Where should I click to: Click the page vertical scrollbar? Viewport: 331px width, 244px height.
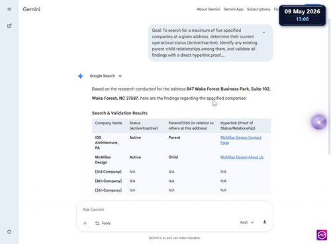click(x=329, y=86)
